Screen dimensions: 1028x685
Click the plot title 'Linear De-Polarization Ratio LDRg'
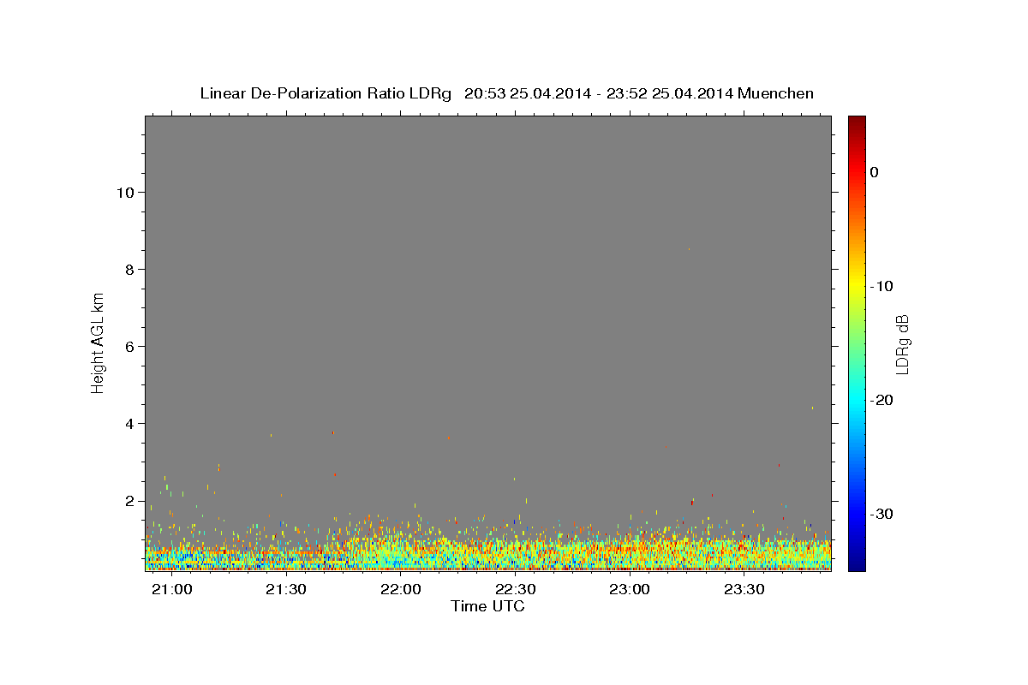(326, 93)
